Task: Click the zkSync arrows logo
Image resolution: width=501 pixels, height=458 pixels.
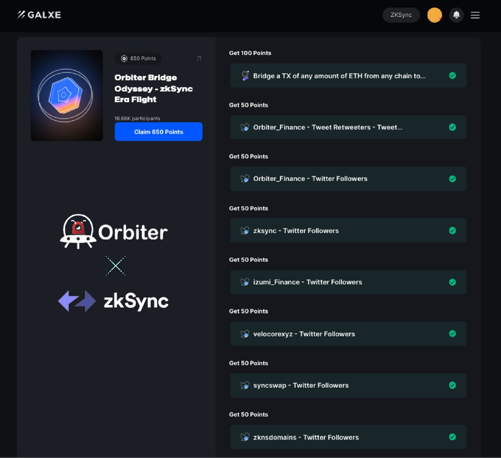Action: tap(77, 301)
